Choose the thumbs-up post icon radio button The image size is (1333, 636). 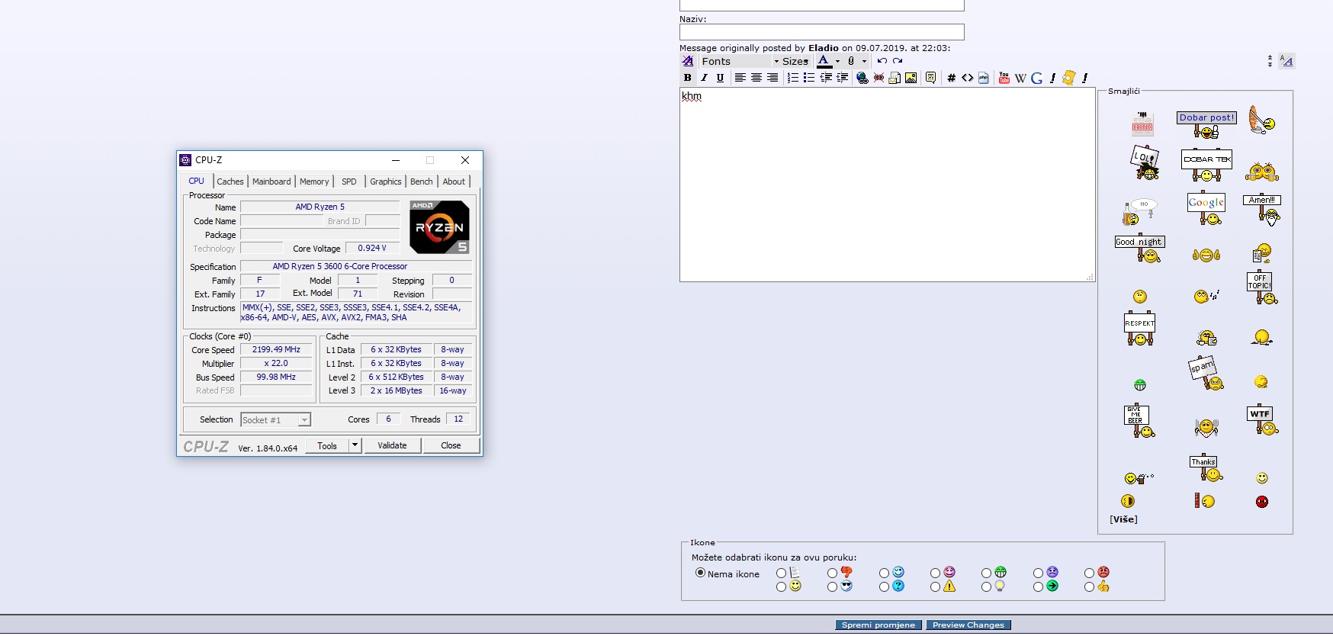coord(1090,587)
